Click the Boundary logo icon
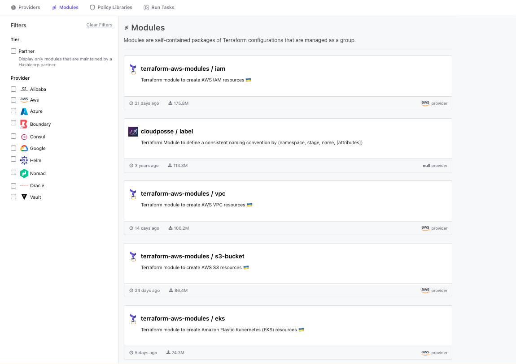The image size is (516, 364). [24, 124]
